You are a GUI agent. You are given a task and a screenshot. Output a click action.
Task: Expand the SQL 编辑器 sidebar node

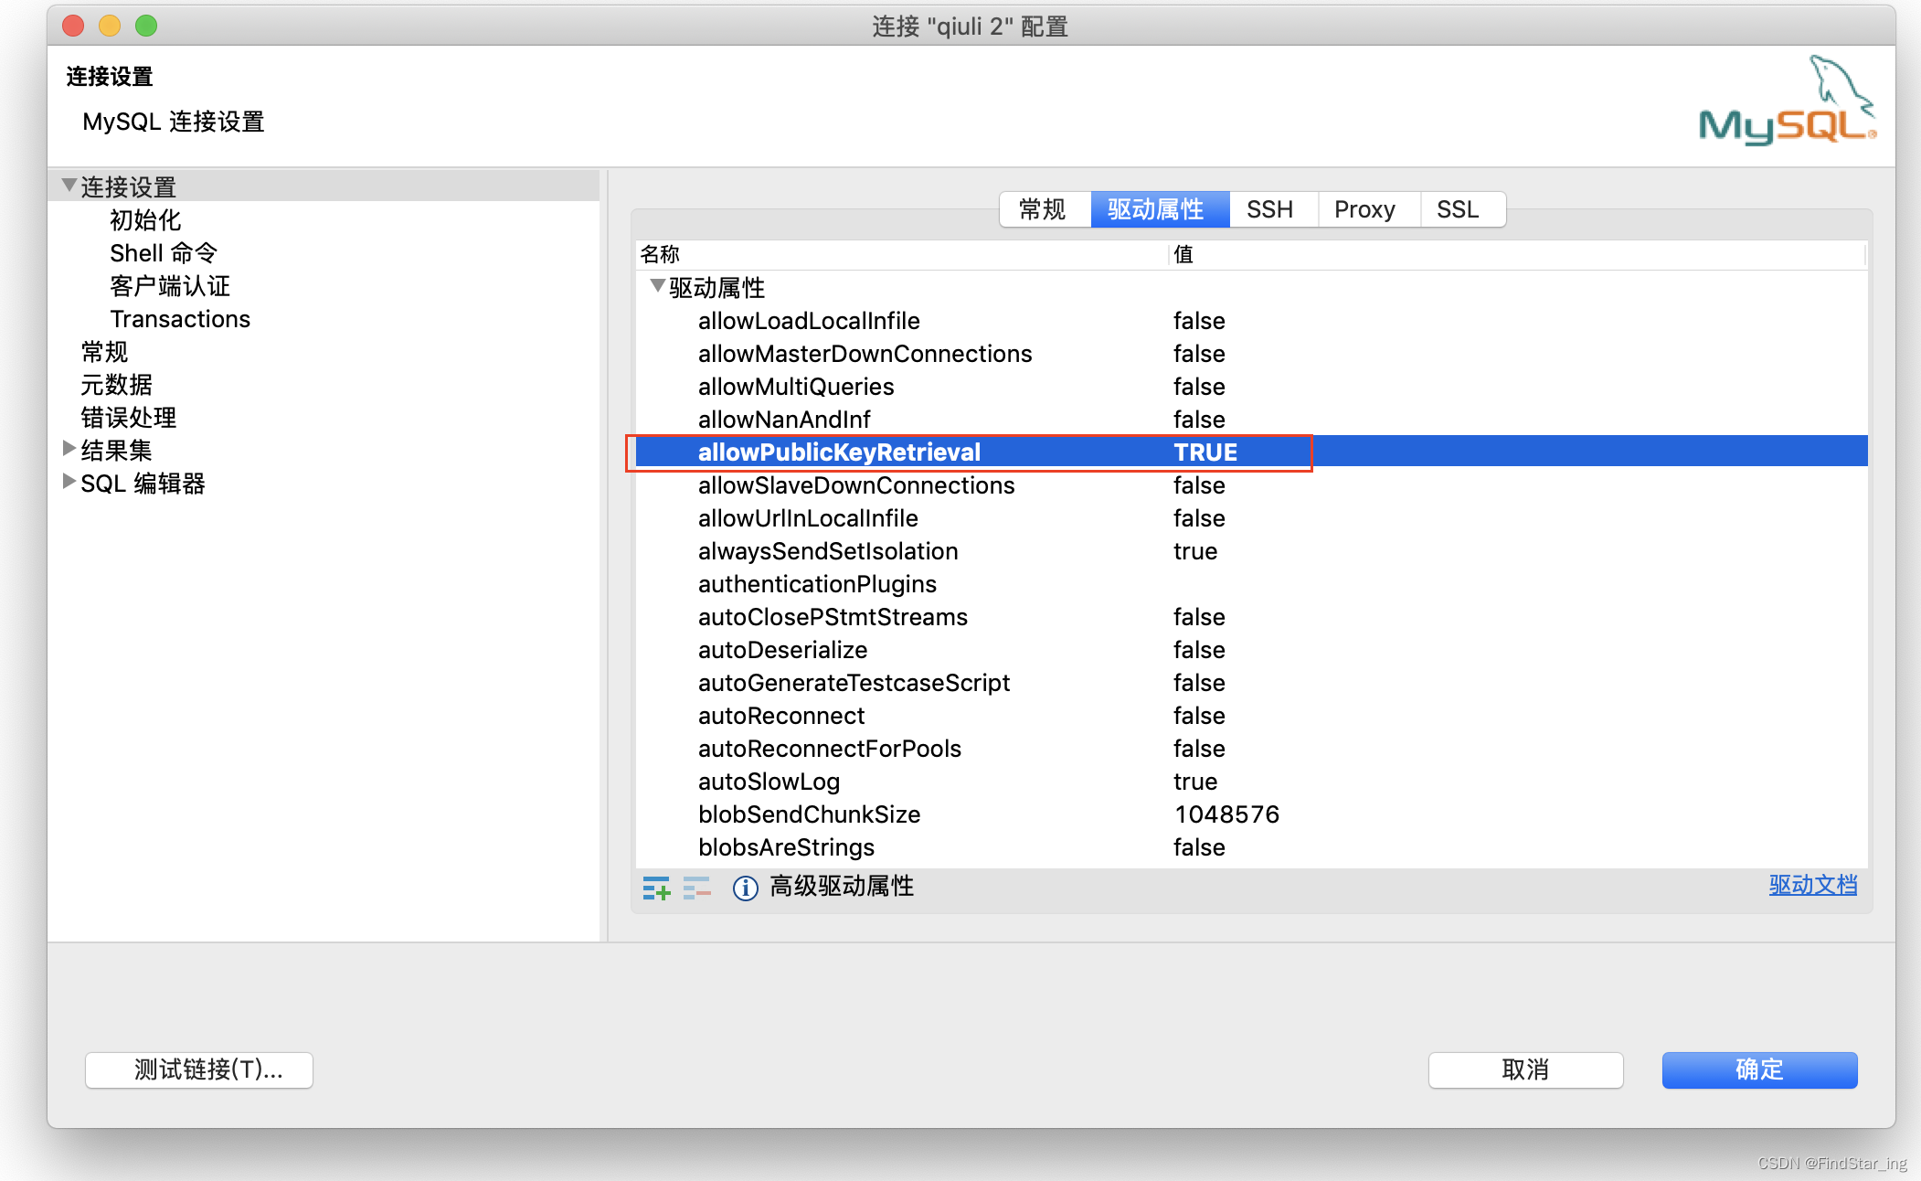point(69,481)
